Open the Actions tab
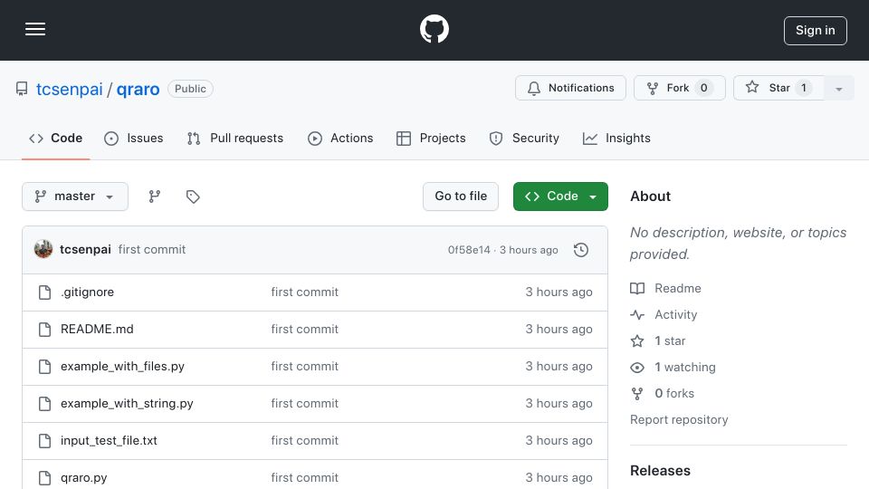 (x=340, y=138)
